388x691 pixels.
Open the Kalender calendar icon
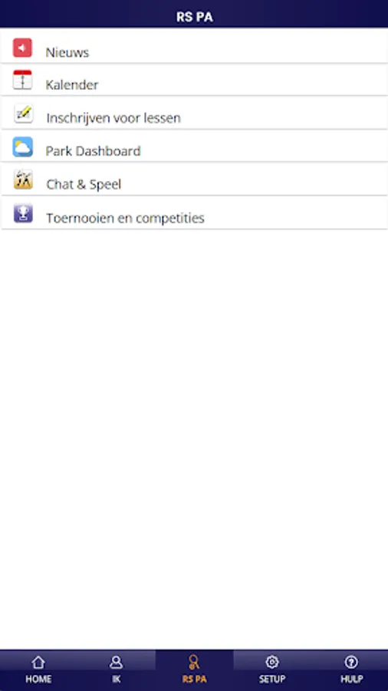[22, 80]
